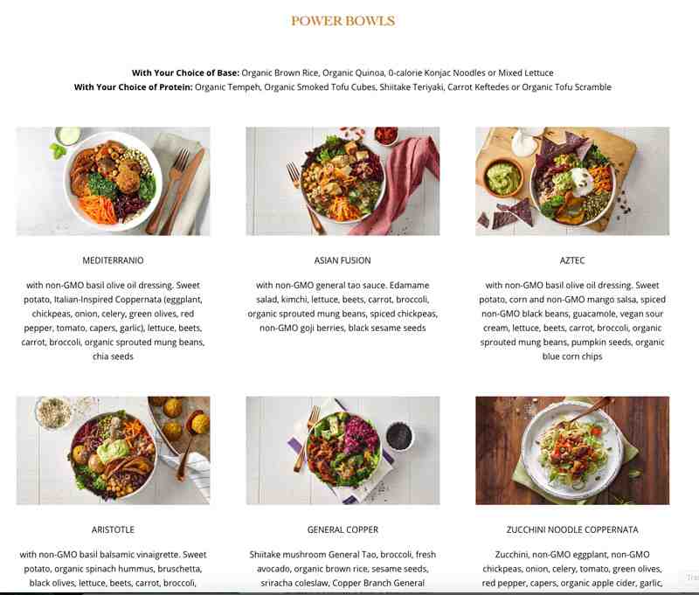Click the Aristotle ingredients description
Screen dimensions: 699x595
(x=114, y=569)
